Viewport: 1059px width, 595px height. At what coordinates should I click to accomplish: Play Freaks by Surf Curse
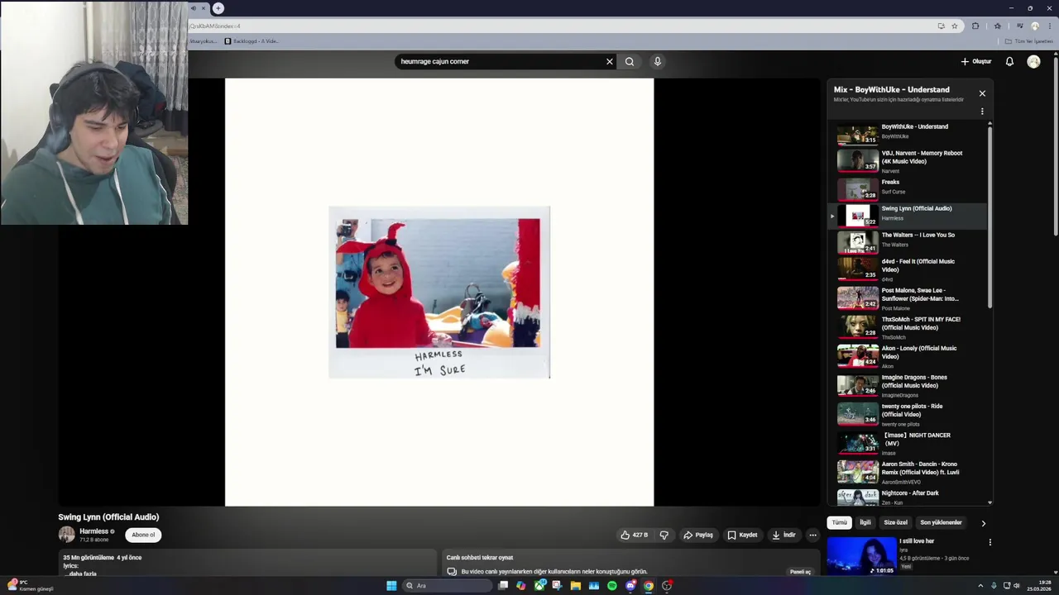point(908,188)
